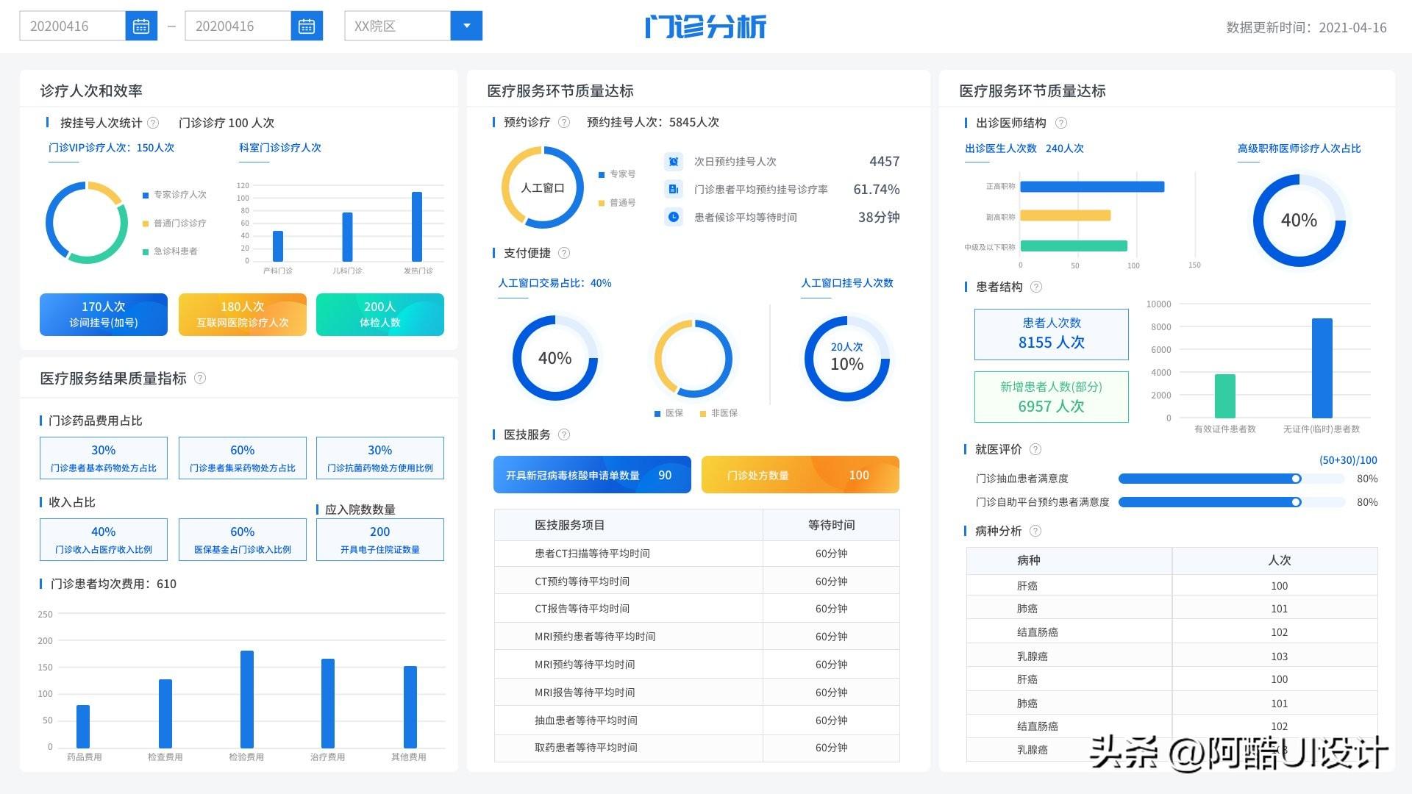Open the start date calendar picker
The height and width of the screenshot is (794, 1412).
[x=141, y=26]
